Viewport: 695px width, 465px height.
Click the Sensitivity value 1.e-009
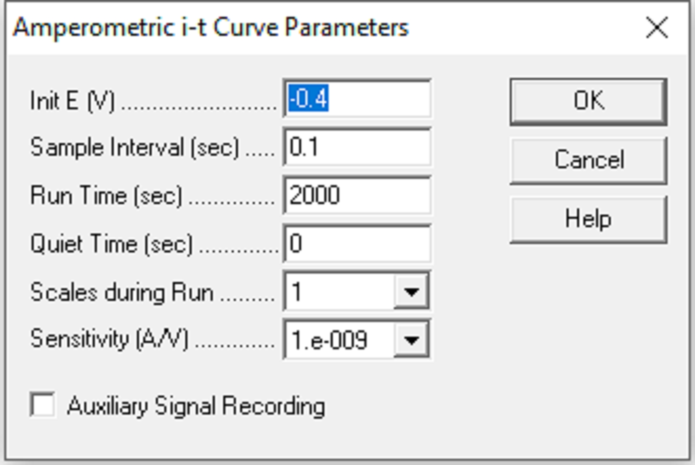[x=339, y=340]
